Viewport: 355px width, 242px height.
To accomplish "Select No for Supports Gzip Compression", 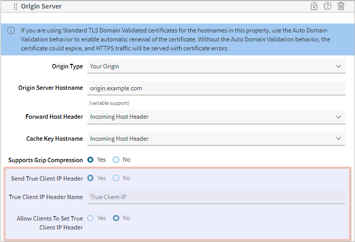I will [116, 160].
